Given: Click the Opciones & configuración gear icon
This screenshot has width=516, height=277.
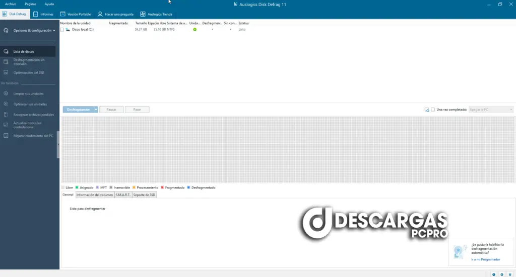Looking at the screenshot, I should tap(6, 30).
